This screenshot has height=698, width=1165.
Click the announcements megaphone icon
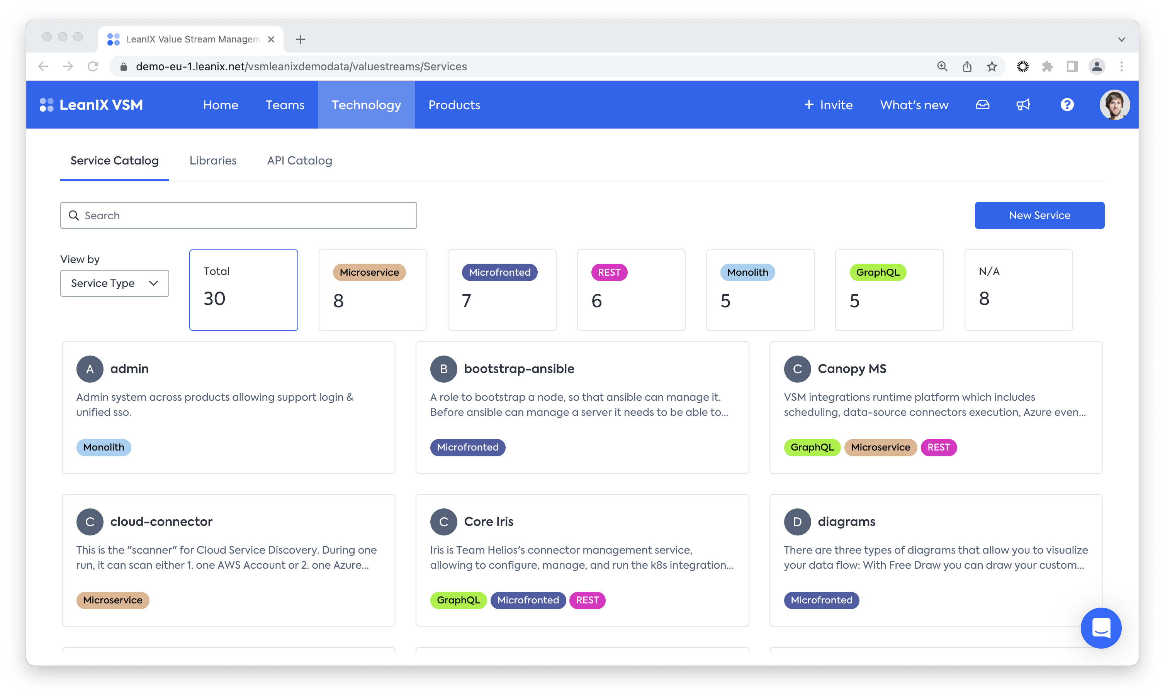[1023, 105]
